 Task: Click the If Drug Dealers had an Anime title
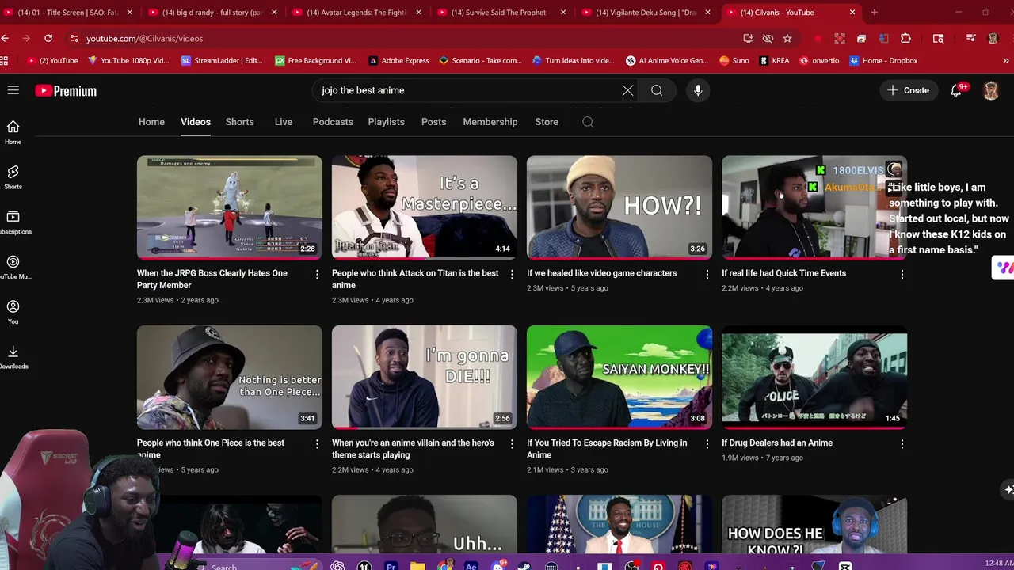tap(777, 443)
